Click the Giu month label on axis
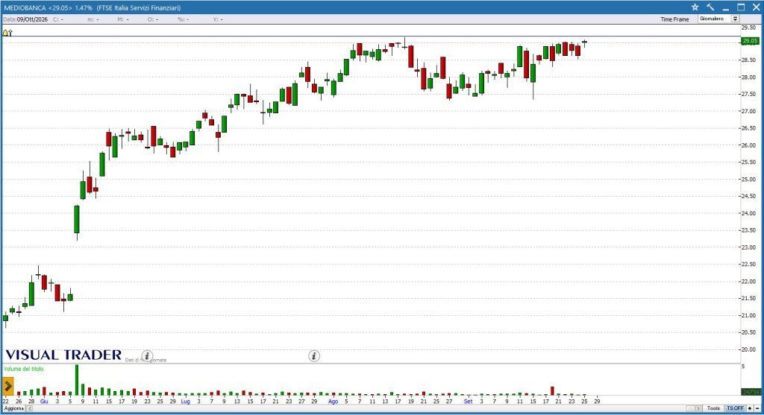The image size is (764, 415). (x=44, y=402)
